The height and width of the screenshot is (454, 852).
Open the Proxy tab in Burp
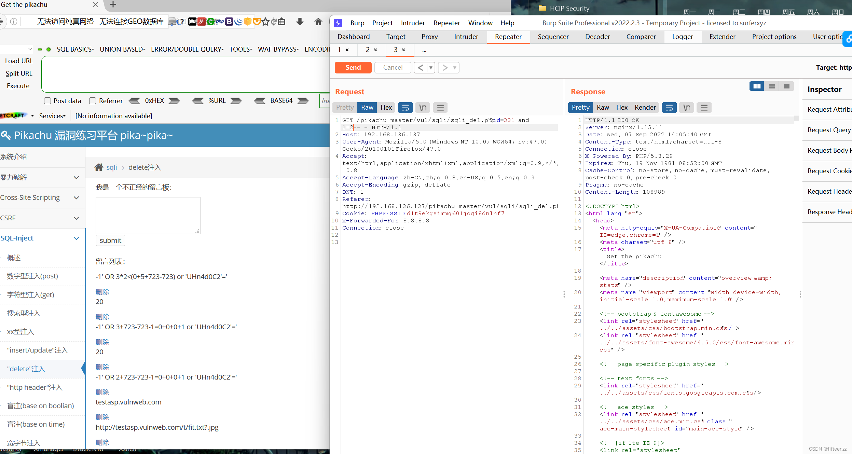[429, 37]
